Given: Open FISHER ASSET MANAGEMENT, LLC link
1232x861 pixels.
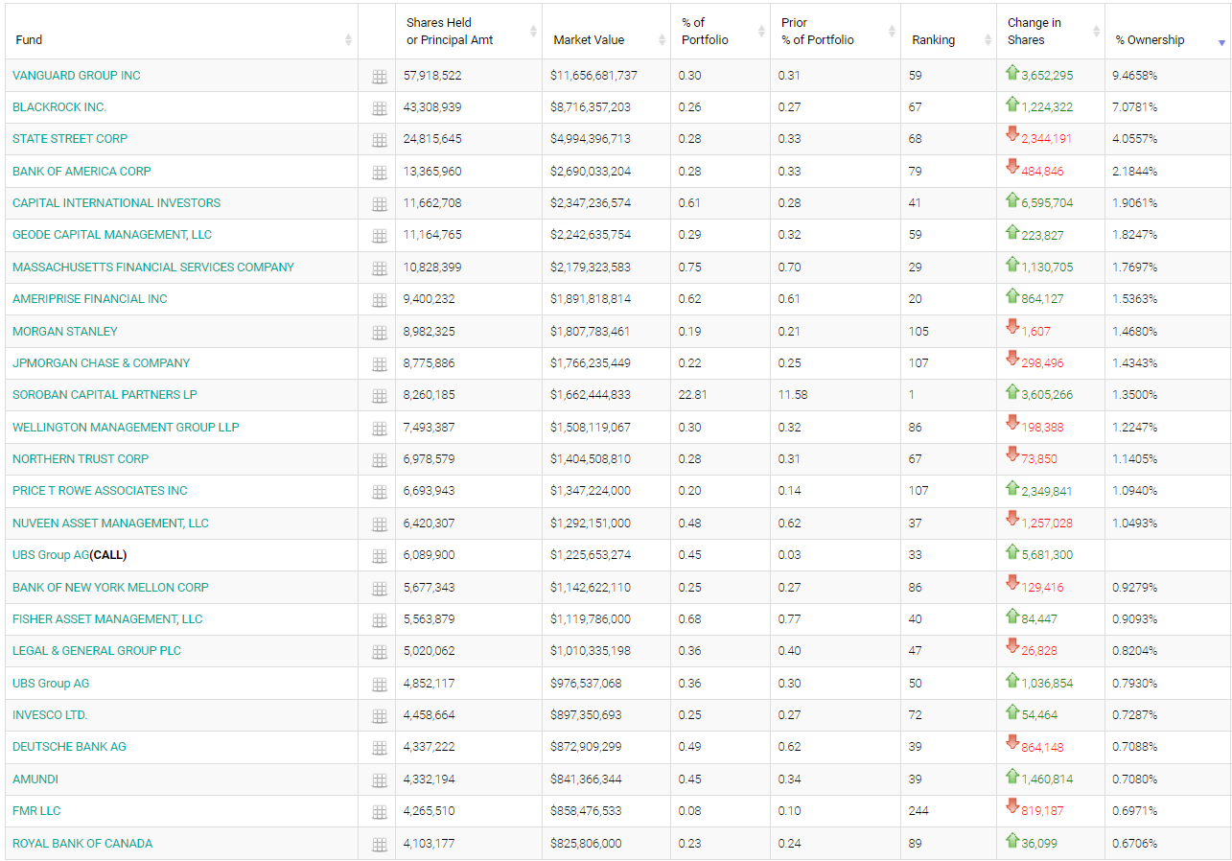Looking at the screenshot, I should tap(107, 618).
